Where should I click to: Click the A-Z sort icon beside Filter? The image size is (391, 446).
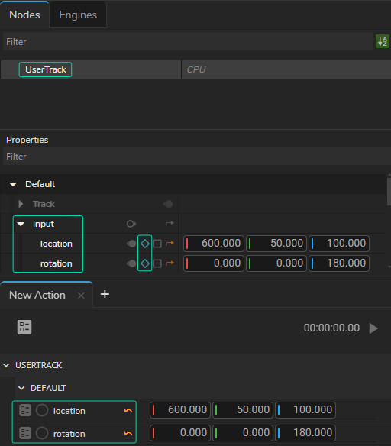coord(382,41)
